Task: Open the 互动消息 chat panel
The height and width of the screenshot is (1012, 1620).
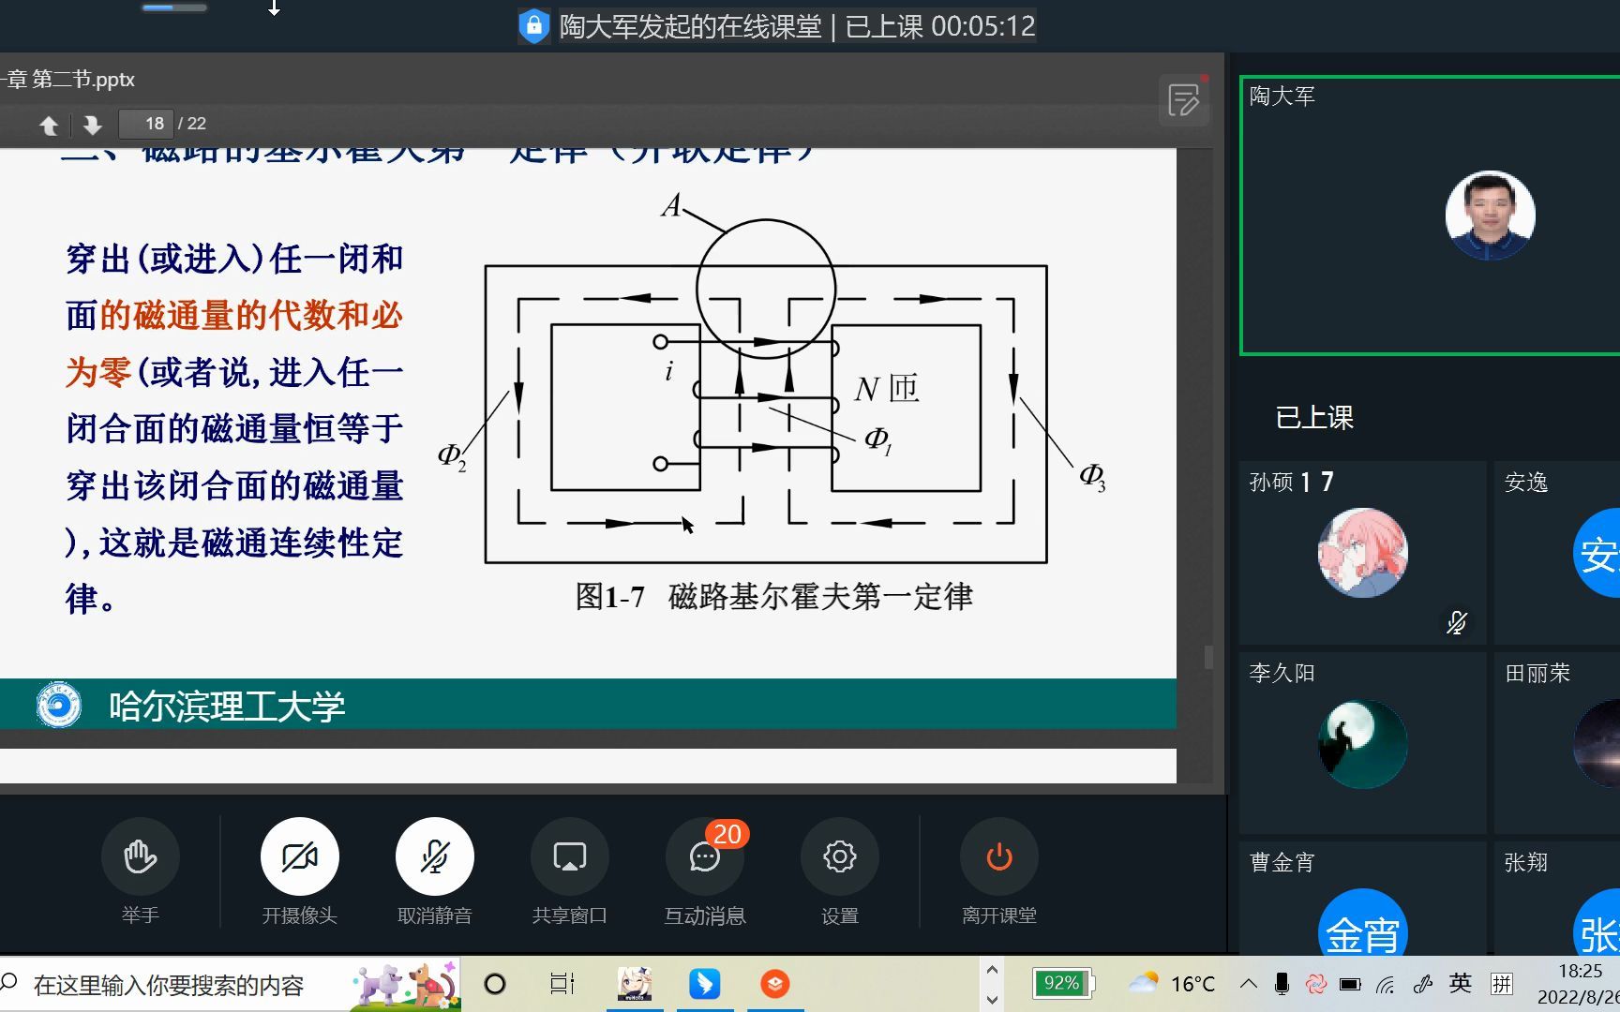Action: click(x=704, y=856)
